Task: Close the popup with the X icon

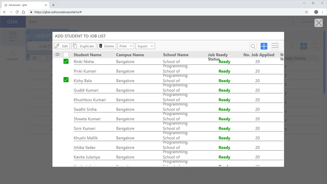Action: [319, 23]
